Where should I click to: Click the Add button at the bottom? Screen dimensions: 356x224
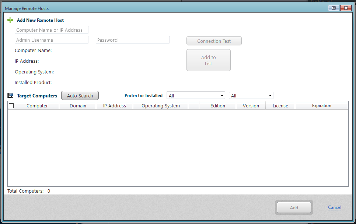(294, 207)
